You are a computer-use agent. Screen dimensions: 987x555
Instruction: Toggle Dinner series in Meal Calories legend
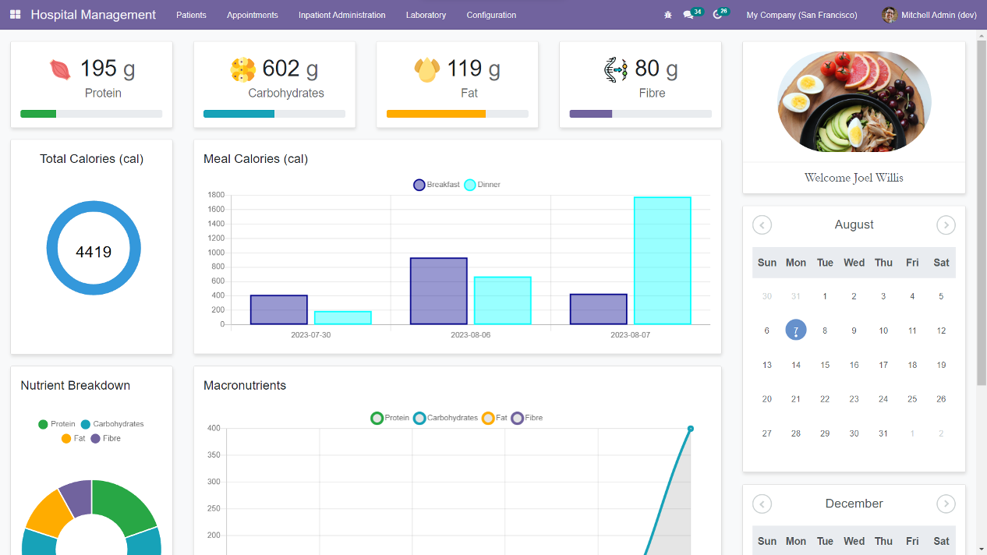(x=483, y=185)
